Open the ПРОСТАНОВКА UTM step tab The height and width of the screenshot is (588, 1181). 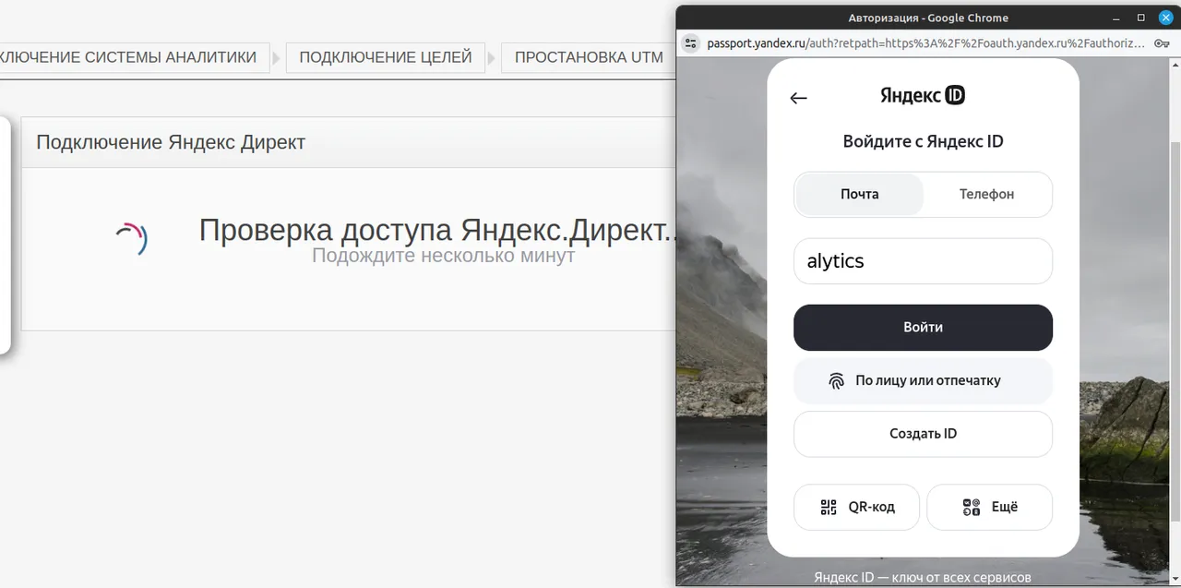click(589, 57)
